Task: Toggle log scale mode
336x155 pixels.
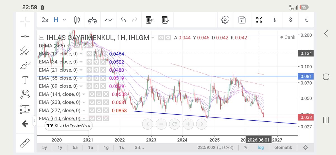Action: (260, 147)
